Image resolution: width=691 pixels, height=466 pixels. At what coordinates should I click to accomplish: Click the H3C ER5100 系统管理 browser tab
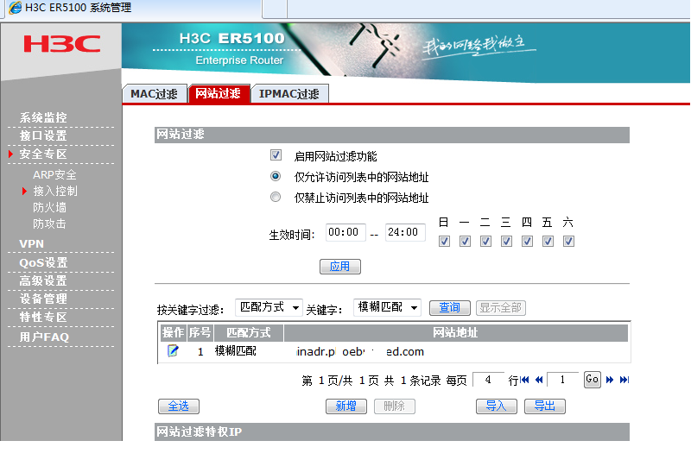click(131, 8)
